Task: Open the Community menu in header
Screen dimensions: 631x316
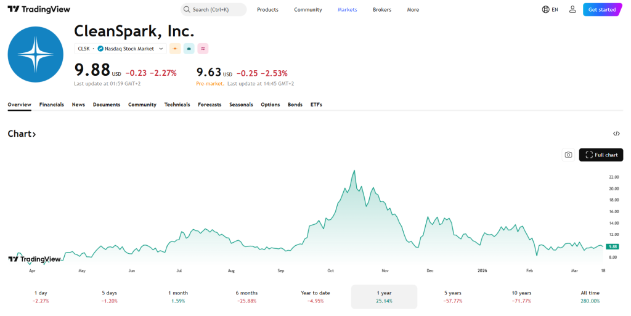Action: pos(308,10)
